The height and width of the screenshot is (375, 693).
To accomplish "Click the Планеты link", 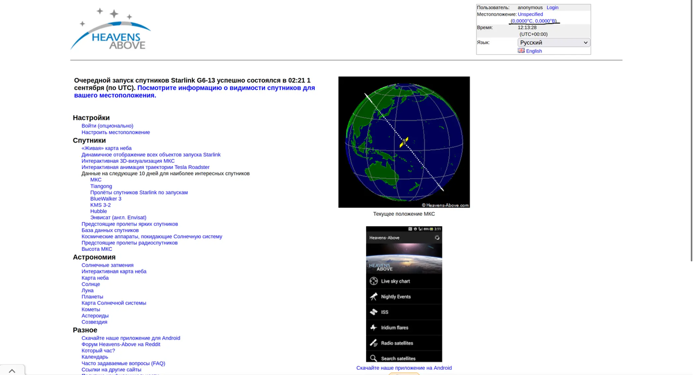I will click(x=92, y=297).
